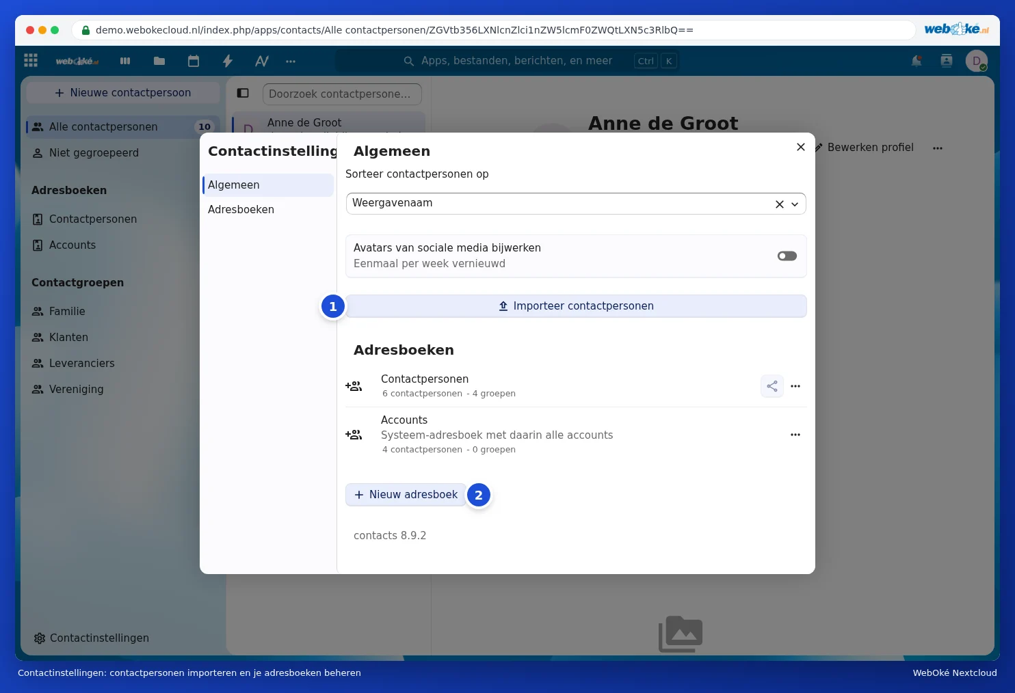The height and width of the screenshot is (693, 1015).
Task: Expand the sort contacts dropdown arrow
Action: click(x=795, y=204)
